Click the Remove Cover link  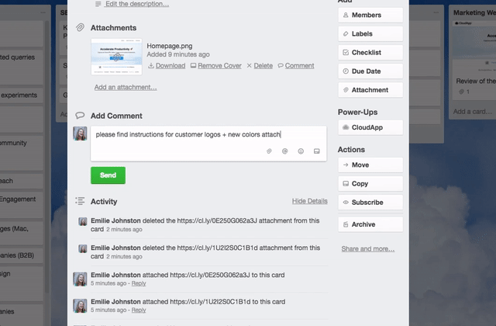point(219,66)
